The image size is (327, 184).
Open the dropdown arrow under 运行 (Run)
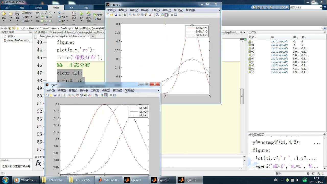81,21
